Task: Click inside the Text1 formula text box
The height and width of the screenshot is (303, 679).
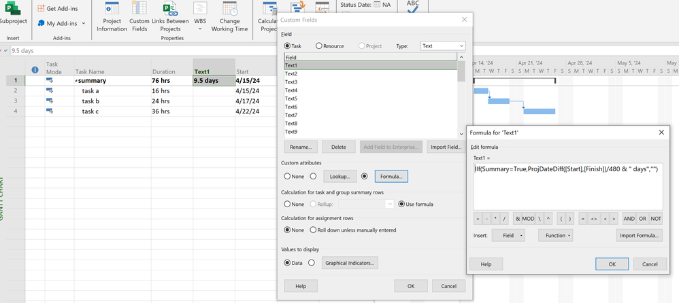Action: coord(568,186)
